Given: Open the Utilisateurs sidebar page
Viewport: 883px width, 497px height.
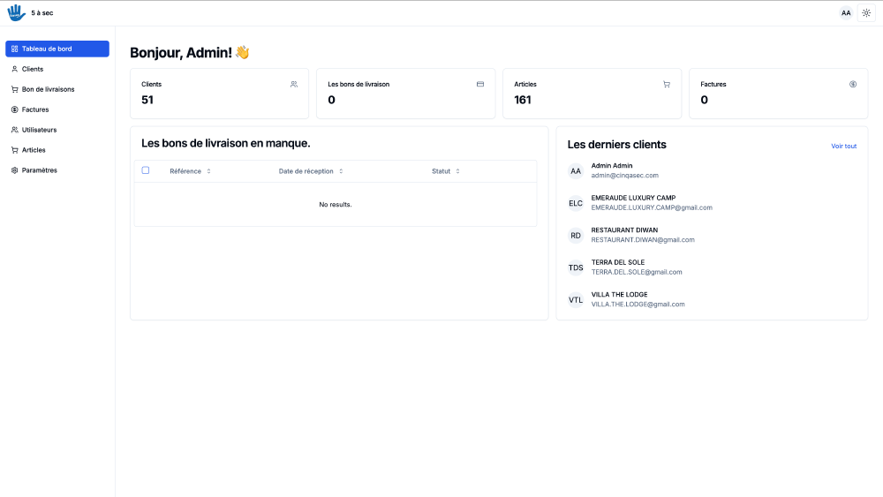Looking at the screenshot, I should (39, 130).
